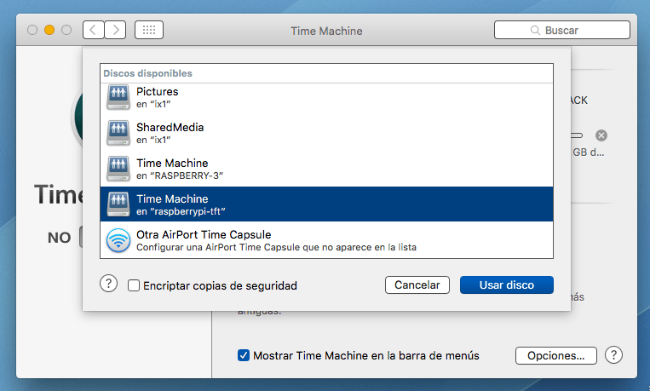650x391 pixels.
Task: Confirm with the Usar disco button
Action: coord(506,285)
